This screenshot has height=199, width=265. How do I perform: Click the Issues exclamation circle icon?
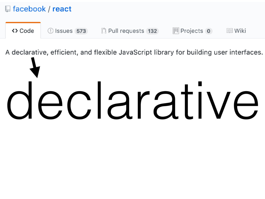pos(50,31)
